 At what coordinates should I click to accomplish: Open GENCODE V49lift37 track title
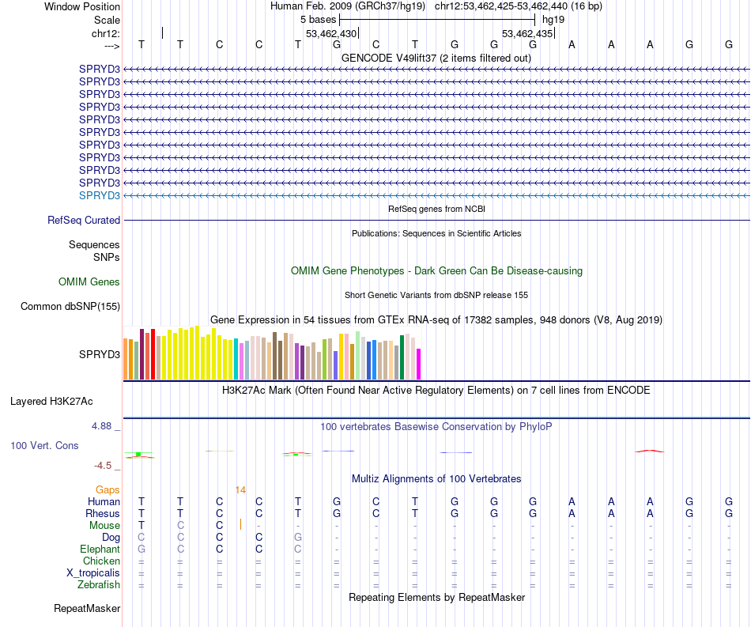[436, 58]
